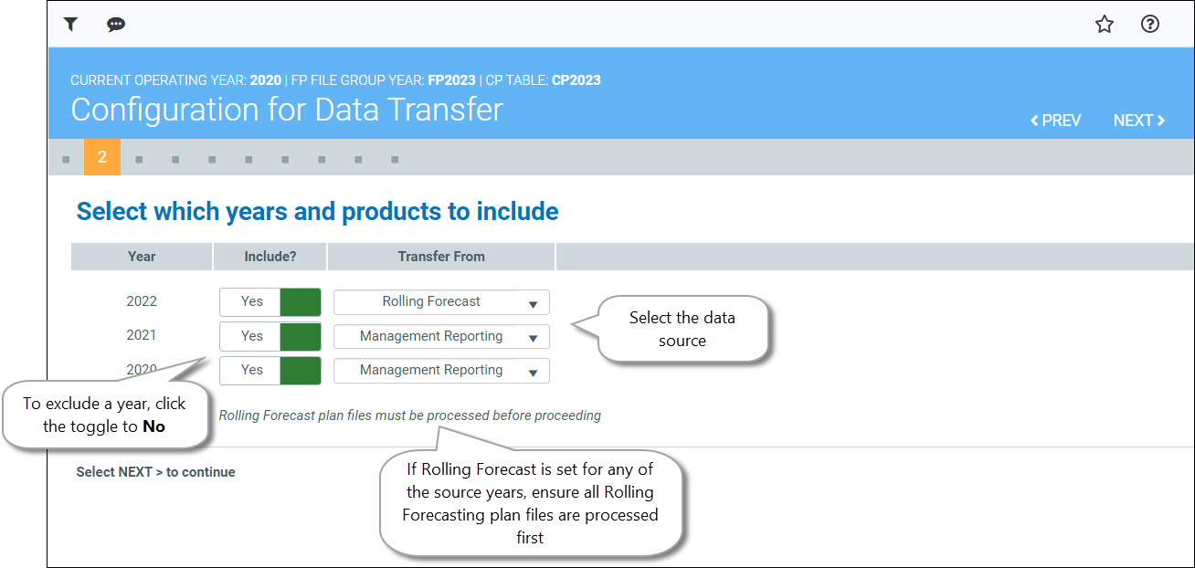Open the comments speech bubble icon
The width and height of the screenshot is (1195, 568).
[116, 25]
